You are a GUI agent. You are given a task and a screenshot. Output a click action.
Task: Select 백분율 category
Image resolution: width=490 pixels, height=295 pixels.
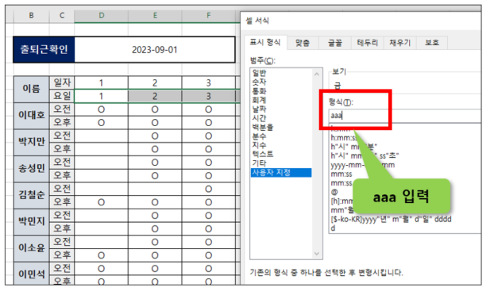click(x=263, y=127)
